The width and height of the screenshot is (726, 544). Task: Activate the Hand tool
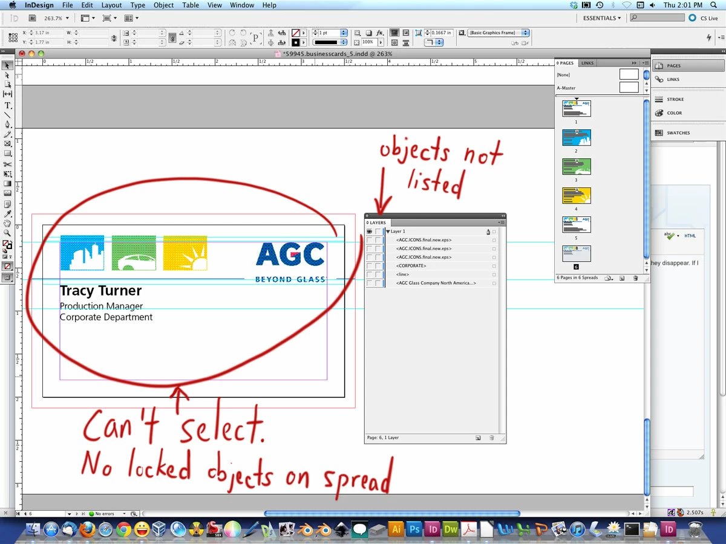7,224
